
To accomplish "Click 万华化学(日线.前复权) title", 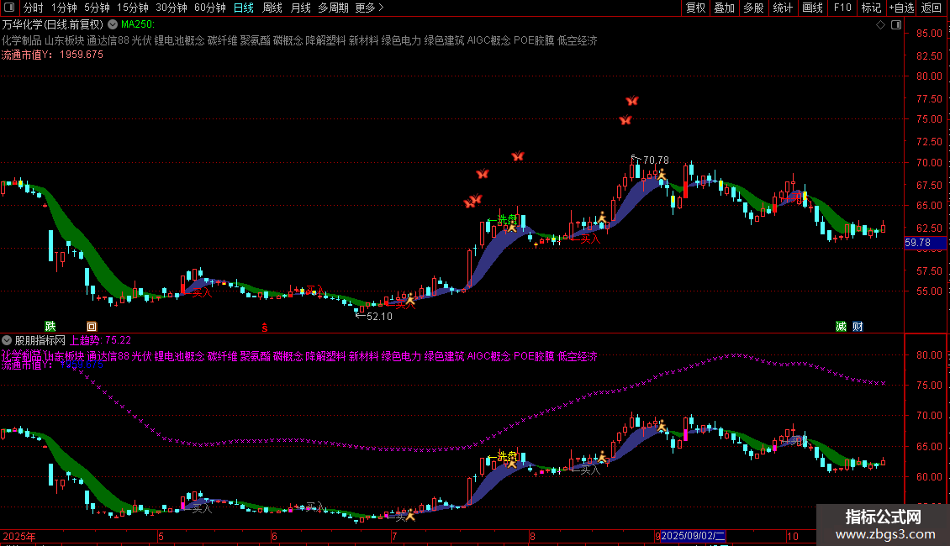I will pos(53,25).
